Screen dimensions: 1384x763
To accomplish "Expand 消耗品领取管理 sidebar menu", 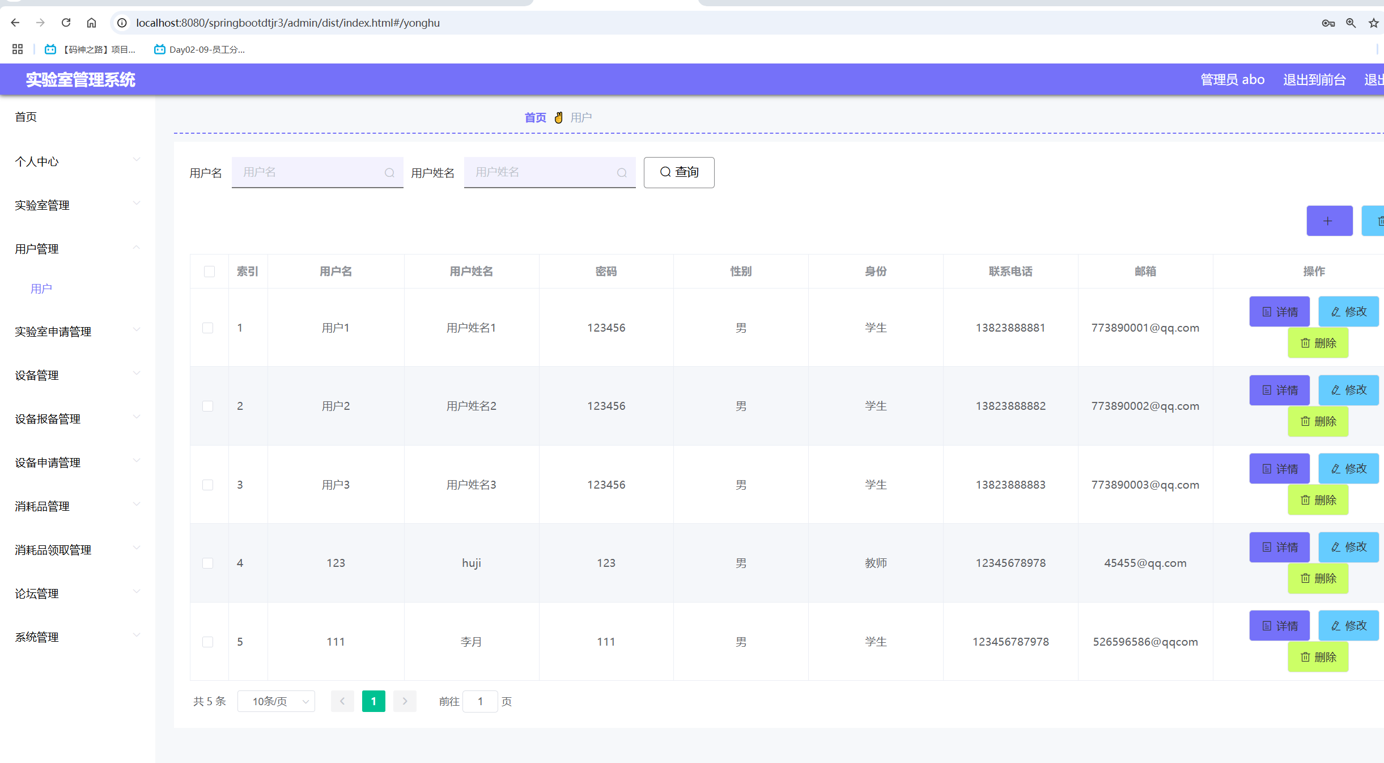I will click(x=78, y=550).
